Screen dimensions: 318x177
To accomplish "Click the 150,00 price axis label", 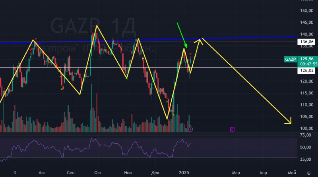I will click(306, 11).
